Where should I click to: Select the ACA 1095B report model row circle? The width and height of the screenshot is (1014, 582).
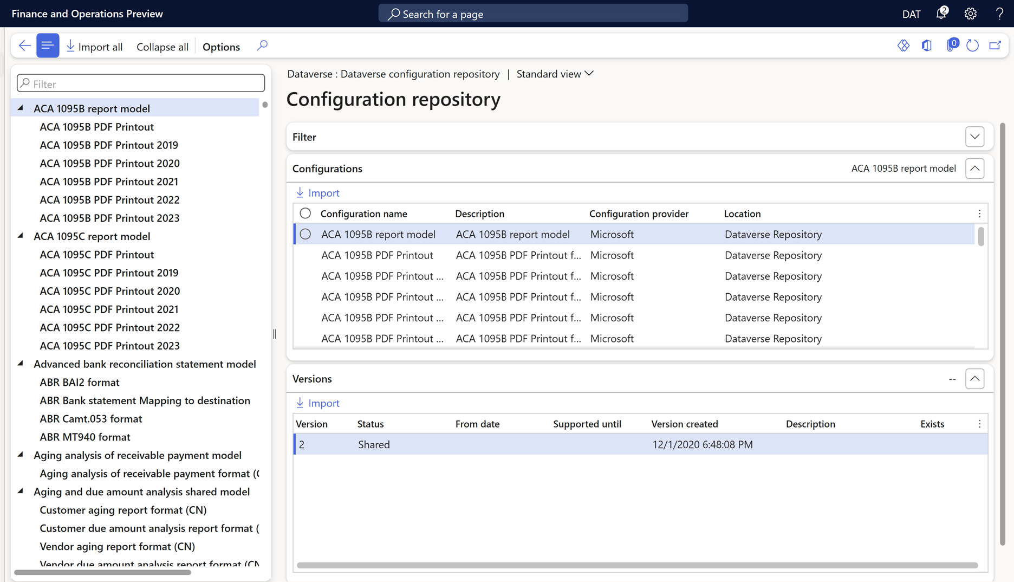(x=305, y=234)
